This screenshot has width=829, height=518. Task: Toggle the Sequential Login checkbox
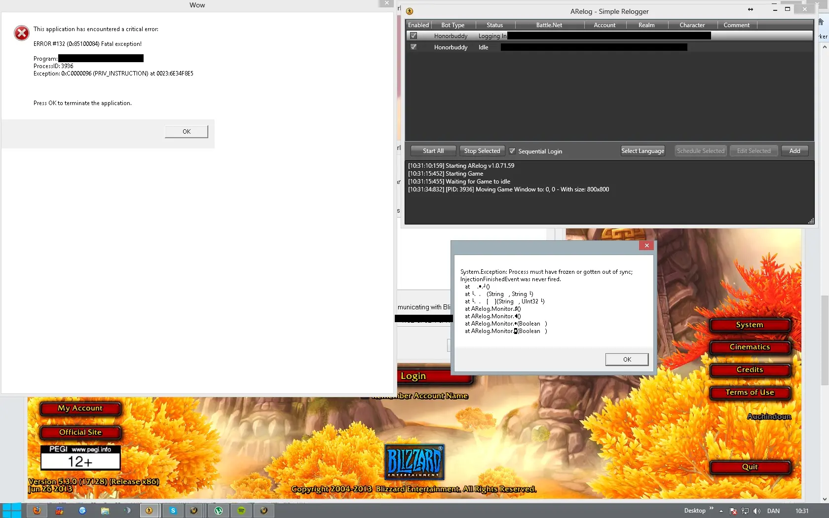(x=512, y=151)
